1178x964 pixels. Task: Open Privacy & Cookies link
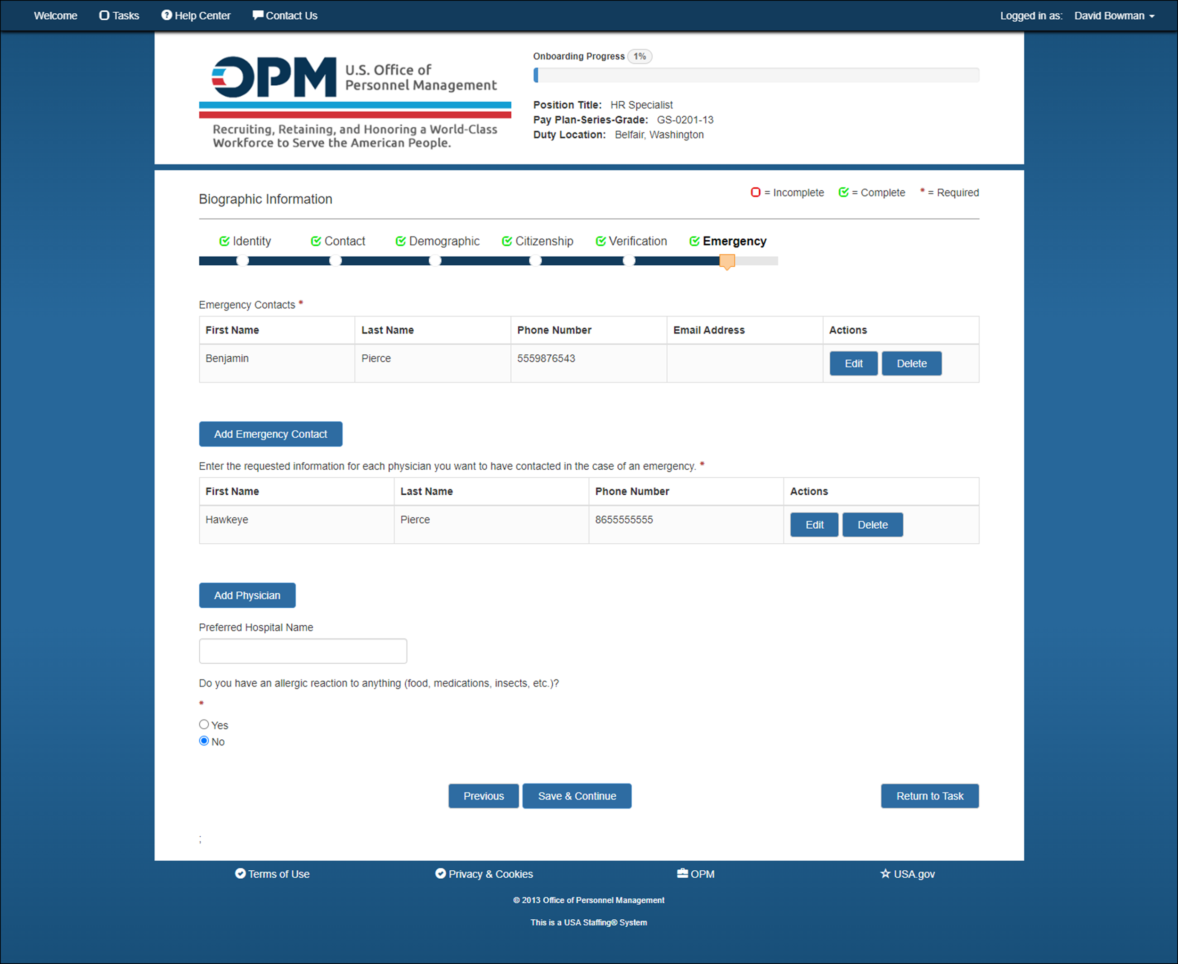coord(484,874)
